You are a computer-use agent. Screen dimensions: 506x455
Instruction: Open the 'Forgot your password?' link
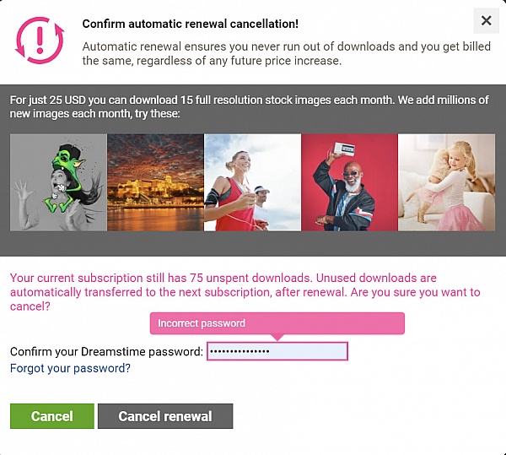(x=70, y=368)
